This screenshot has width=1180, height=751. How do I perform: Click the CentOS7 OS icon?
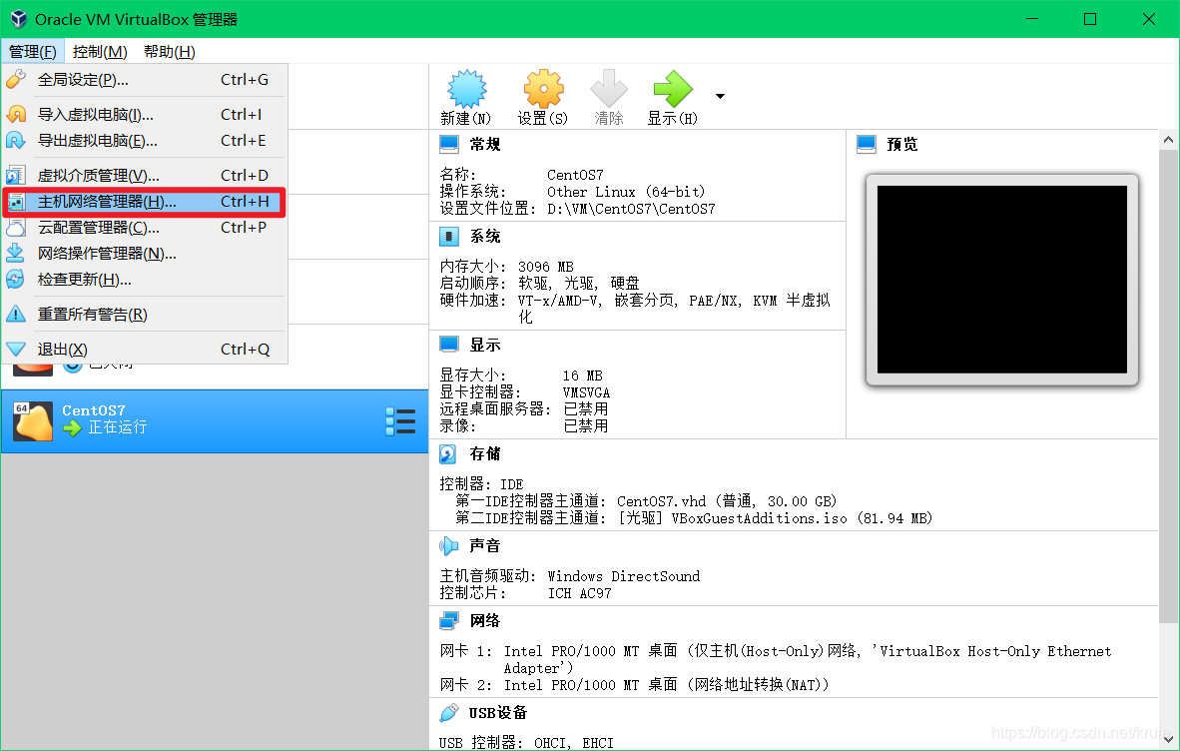[33, 420]
